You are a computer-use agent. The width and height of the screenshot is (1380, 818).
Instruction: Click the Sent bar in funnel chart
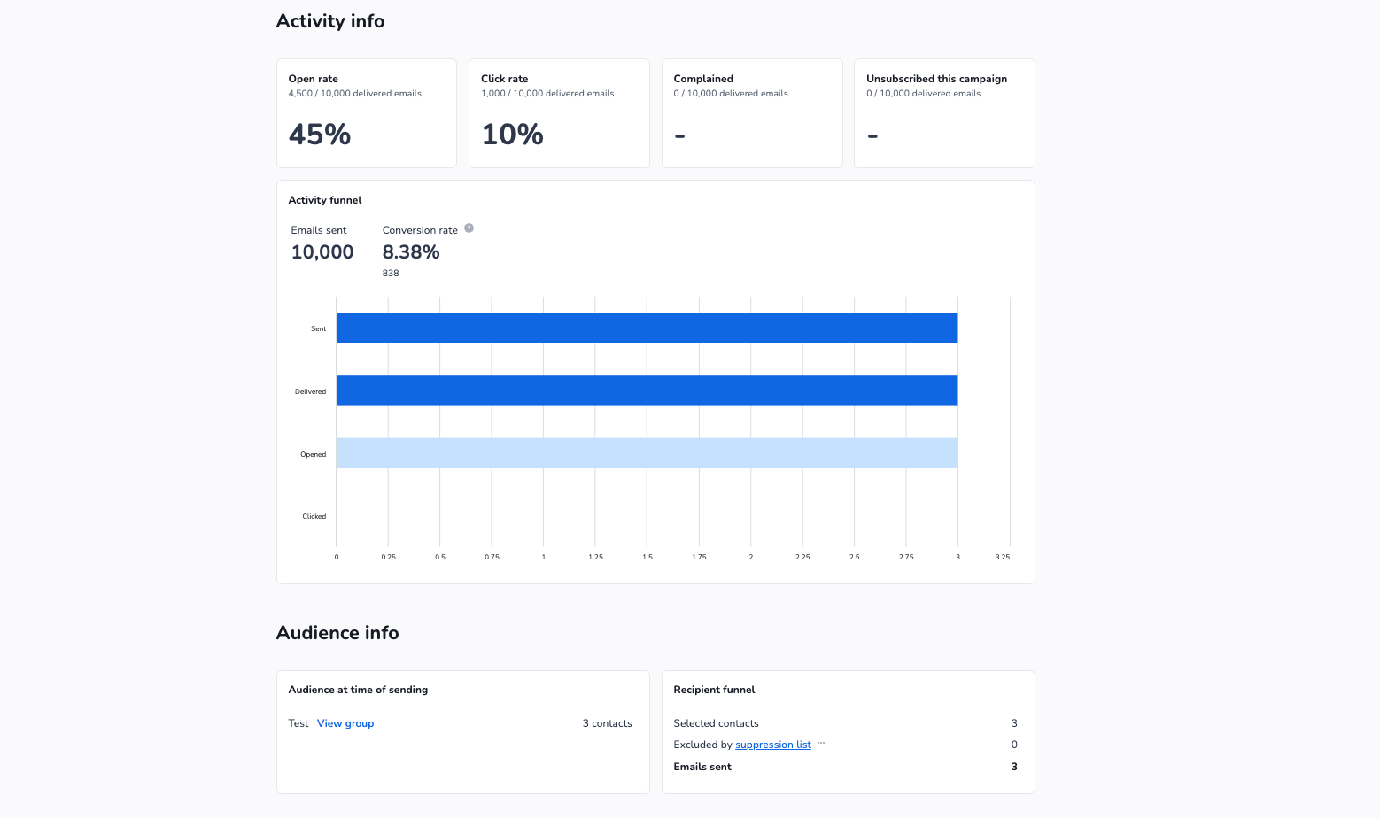coord(647,328)
